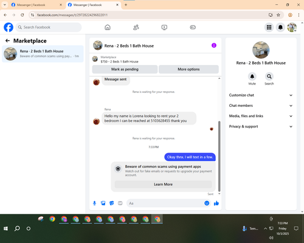Click the Rena sender avatar beside Lorena message
This screenshot has height=243, width=304.
[x=96, y=122]
